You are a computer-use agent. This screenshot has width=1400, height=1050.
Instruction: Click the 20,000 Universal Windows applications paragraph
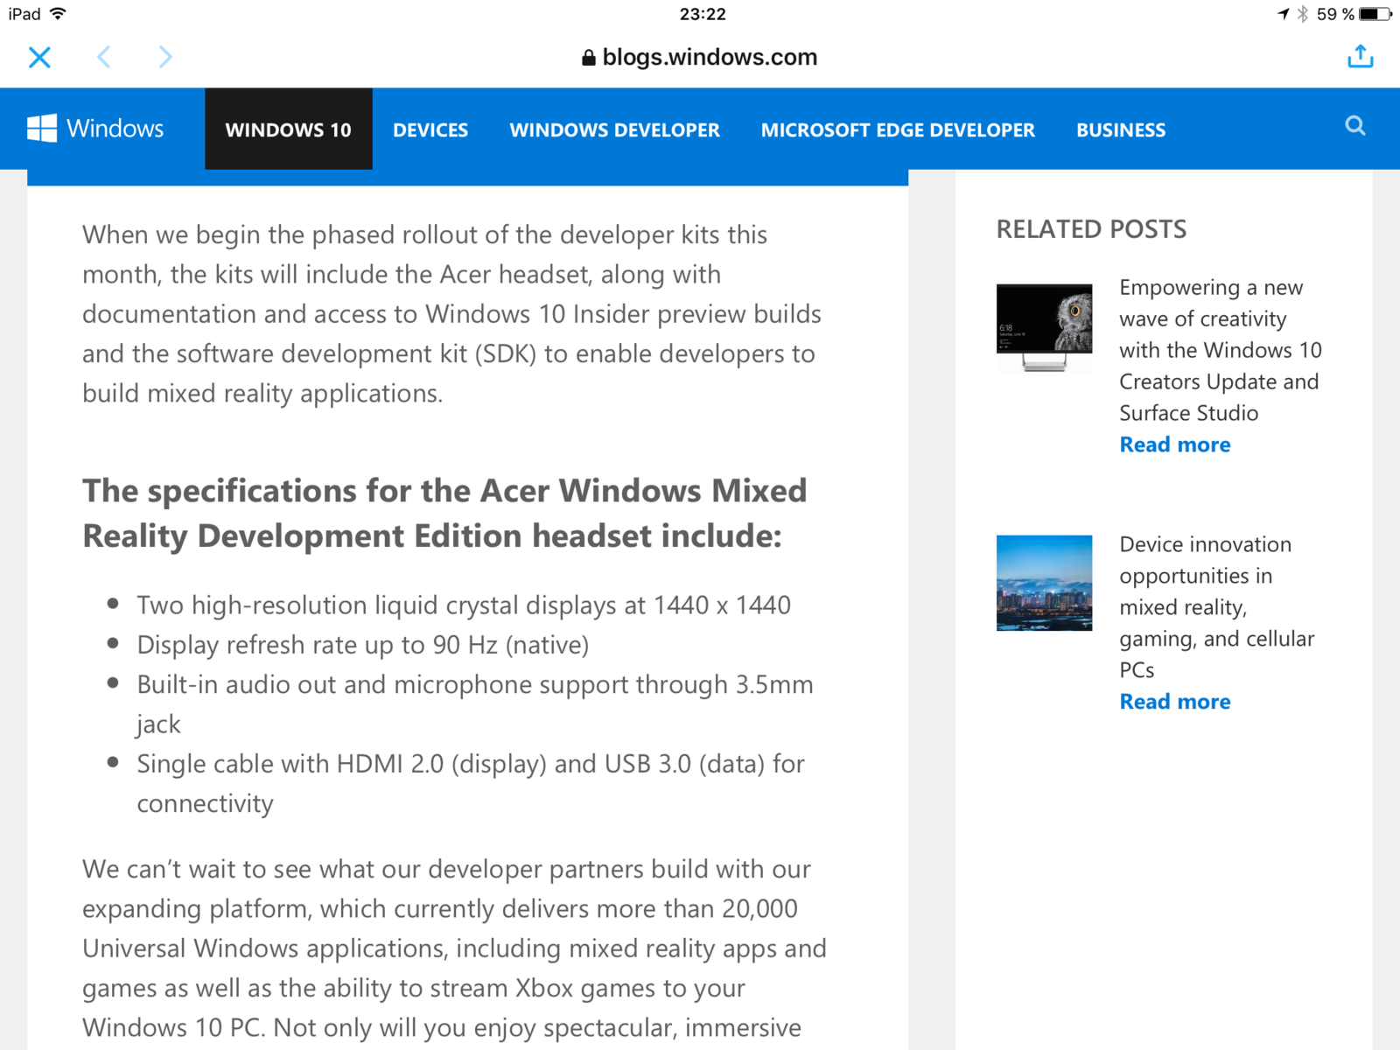point(455,948)
